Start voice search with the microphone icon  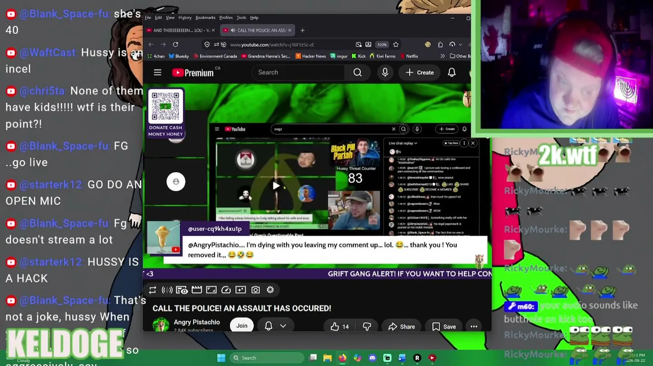385,73
